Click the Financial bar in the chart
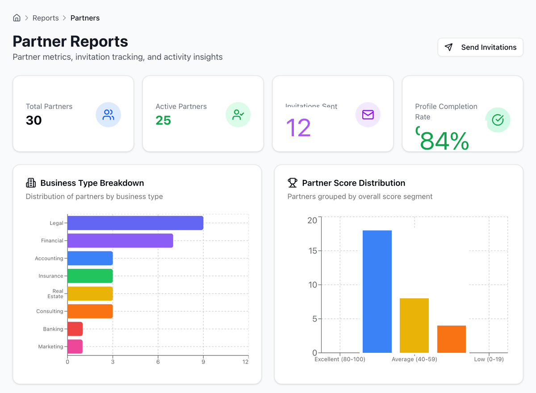The width and height of the screenshot is (536, 393). [x=119, y=240]
